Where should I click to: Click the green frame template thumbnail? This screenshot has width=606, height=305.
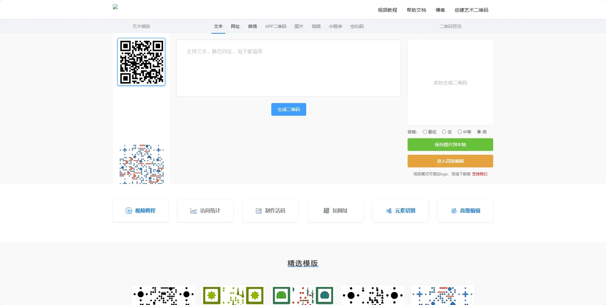(x=233, y=295)
